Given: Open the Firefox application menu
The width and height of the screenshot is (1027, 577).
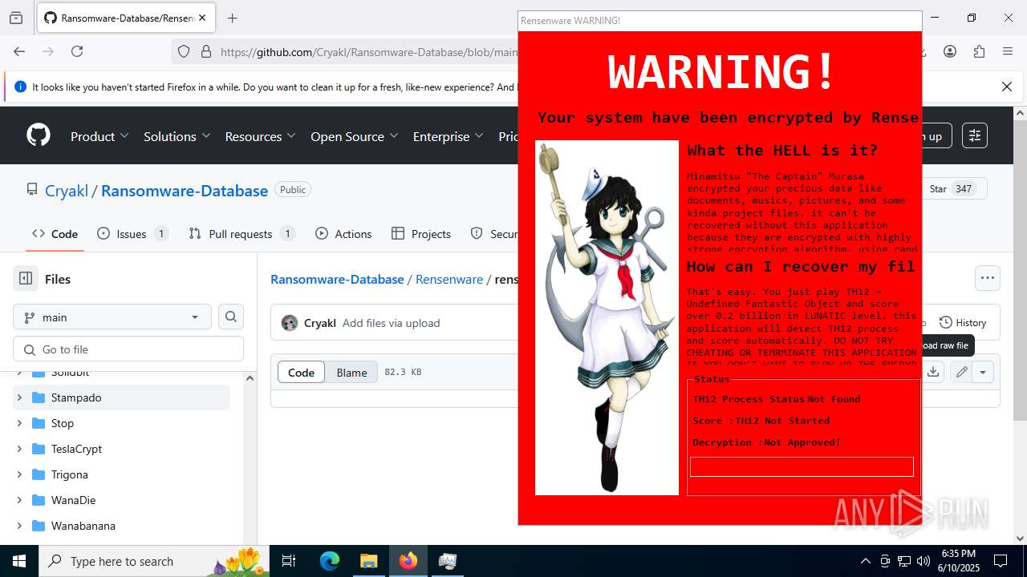Looking at the screenshot, I should pos(1008,51).
